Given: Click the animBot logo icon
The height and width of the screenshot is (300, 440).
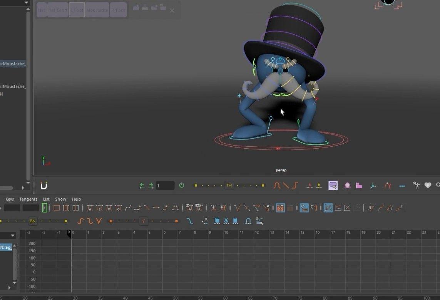Looking at the screenshot, I should pos(44,186).
